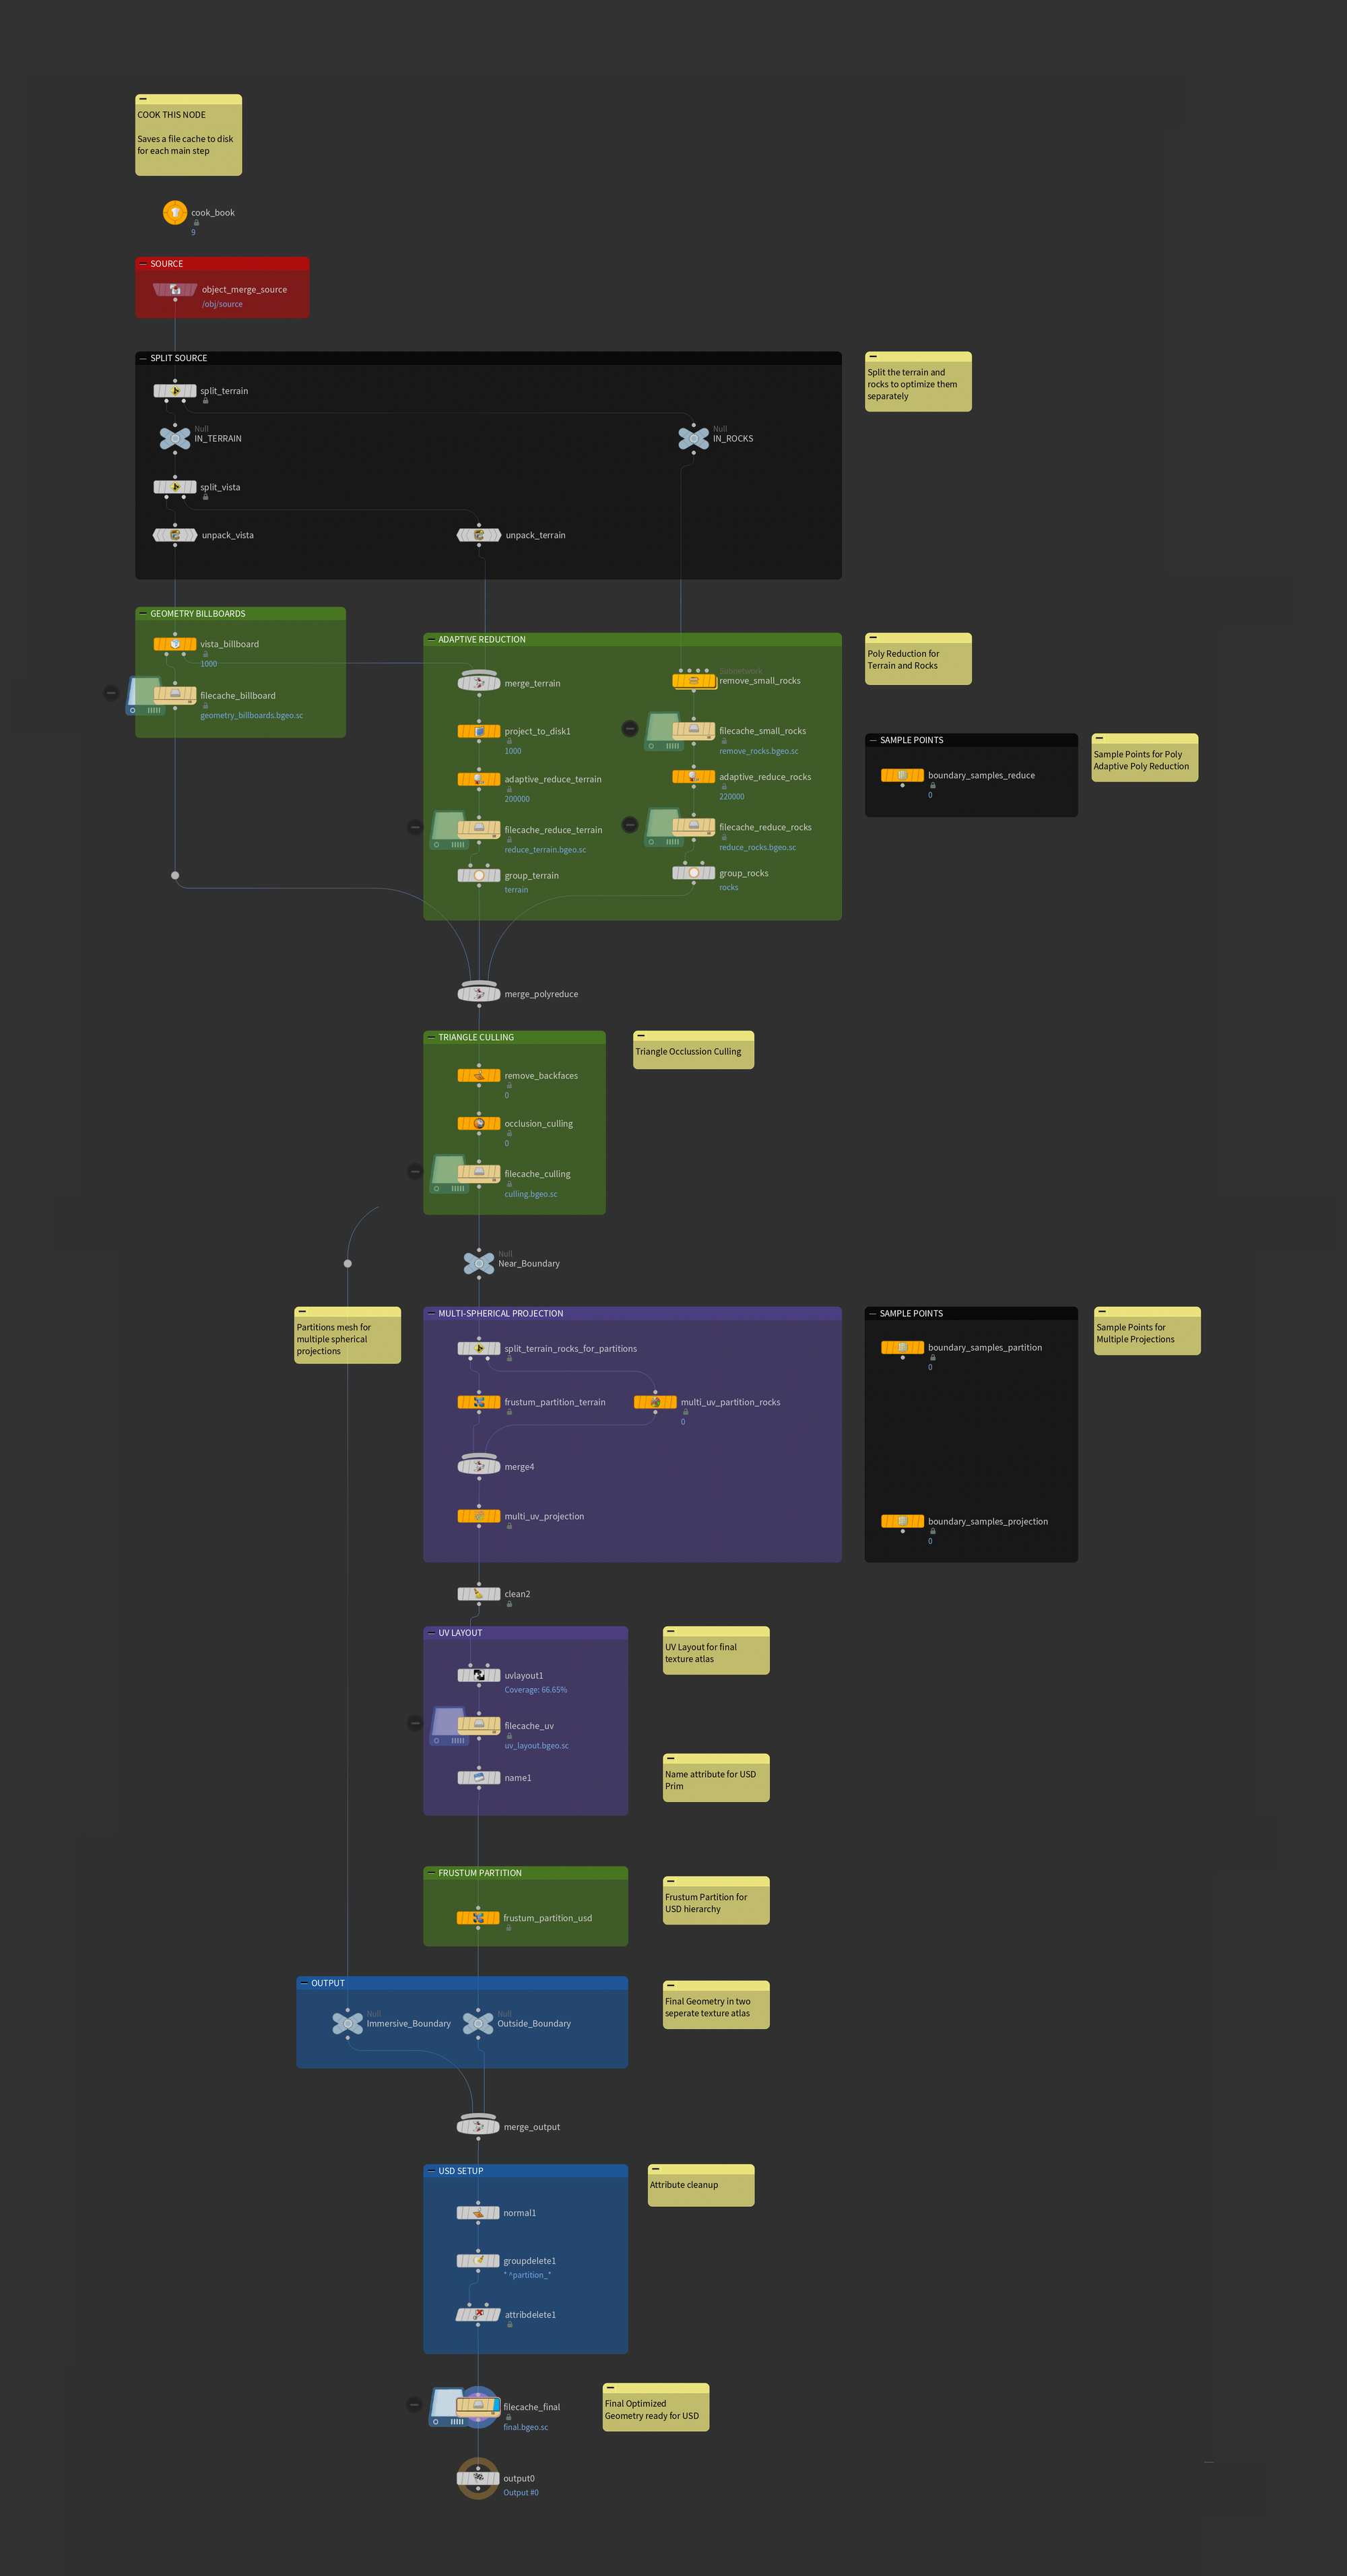
Task: Collapse the COOK THIS NODE sticky note
Action: tap(142, 98)
